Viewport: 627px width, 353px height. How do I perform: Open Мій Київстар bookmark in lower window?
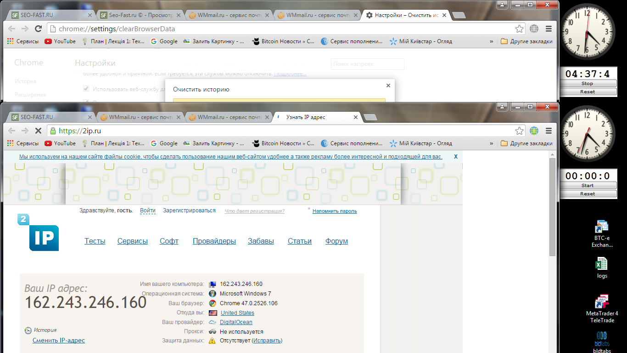click(x=420, y=143)
